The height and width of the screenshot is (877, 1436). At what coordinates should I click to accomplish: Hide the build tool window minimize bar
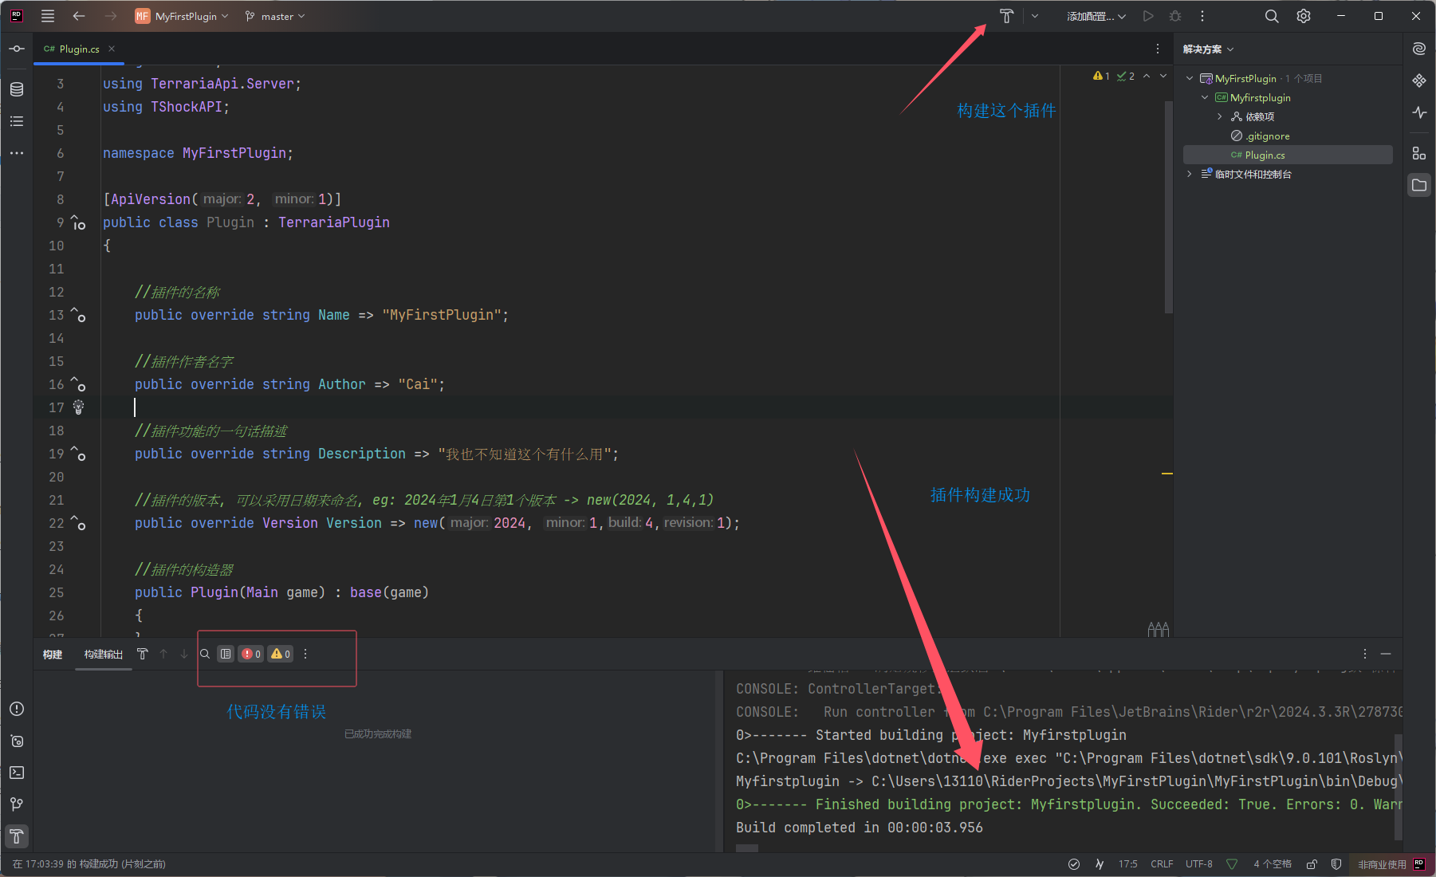pos(1386,654)
